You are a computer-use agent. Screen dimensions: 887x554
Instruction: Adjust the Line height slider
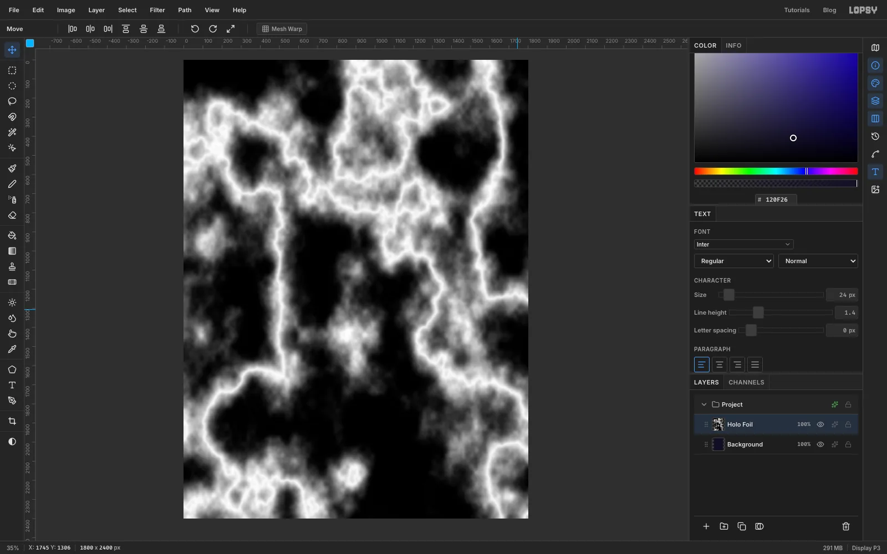tap(781, 312)
